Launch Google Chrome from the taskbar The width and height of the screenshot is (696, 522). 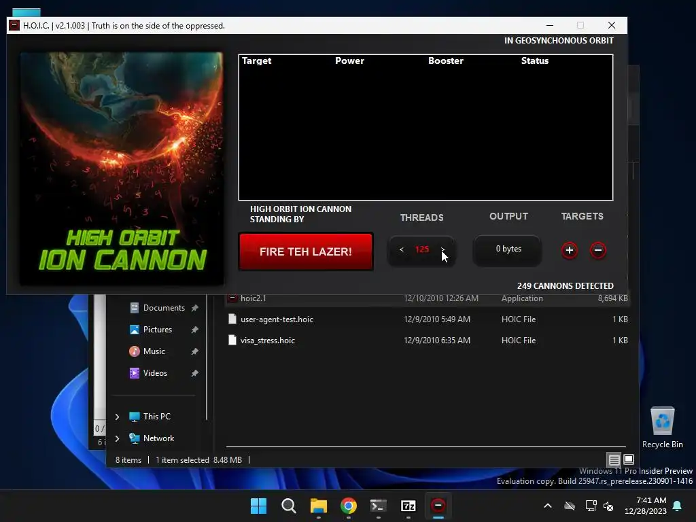pos(349,506)
